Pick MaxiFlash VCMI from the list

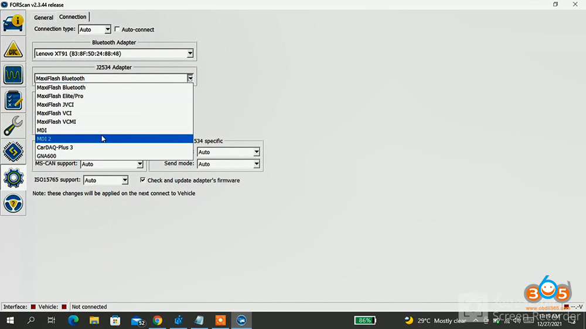coord(56,122)
